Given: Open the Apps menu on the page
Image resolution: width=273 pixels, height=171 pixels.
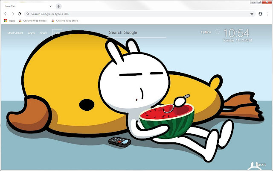Looking at the screenshot, I should click(31, 33).
